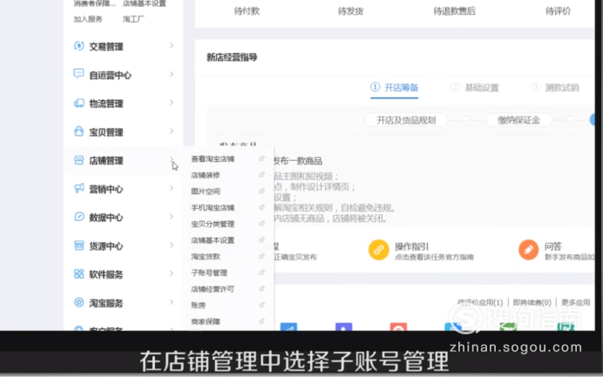The height and width of the screenshot is (377, 603).
Task: Expand 交易管理 with its chevron
Action: (172, 46)
